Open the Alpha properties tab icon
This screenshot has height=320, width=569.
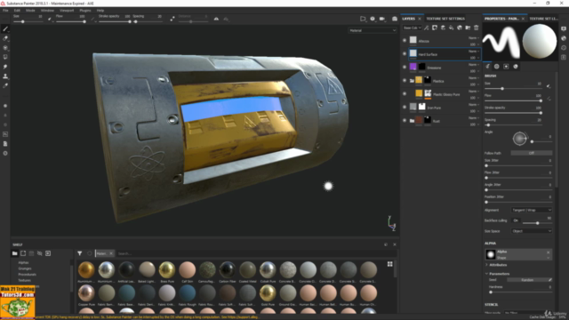tap(497, 67)
